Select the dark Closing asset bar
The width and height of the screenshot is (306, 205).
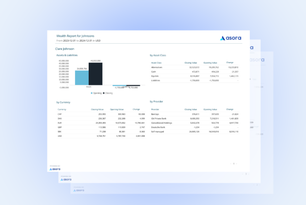tap(95, 74)
